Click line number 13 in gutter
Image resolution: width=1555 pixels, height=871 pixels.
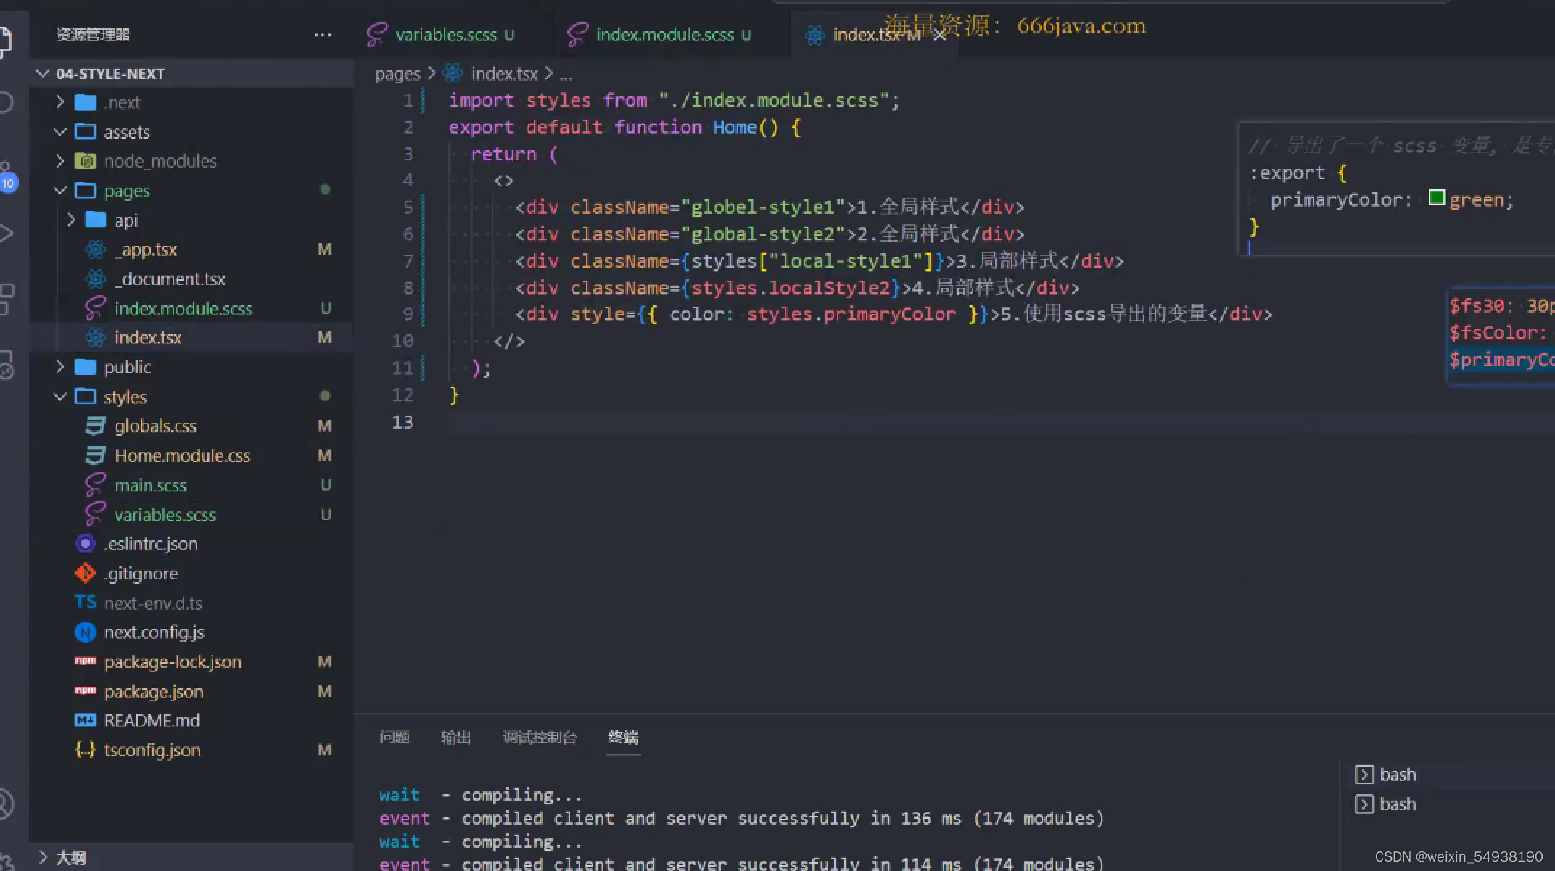pos(403,422)
